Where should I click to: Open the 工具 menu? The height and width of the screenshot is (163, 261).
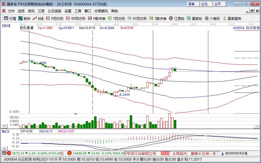pos(78,11)
